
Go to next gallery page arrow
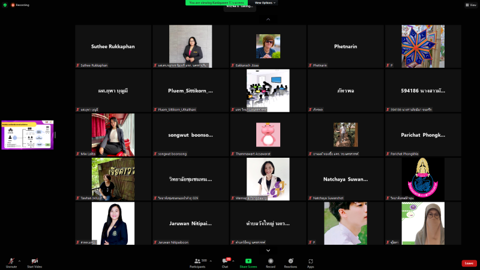268,250
